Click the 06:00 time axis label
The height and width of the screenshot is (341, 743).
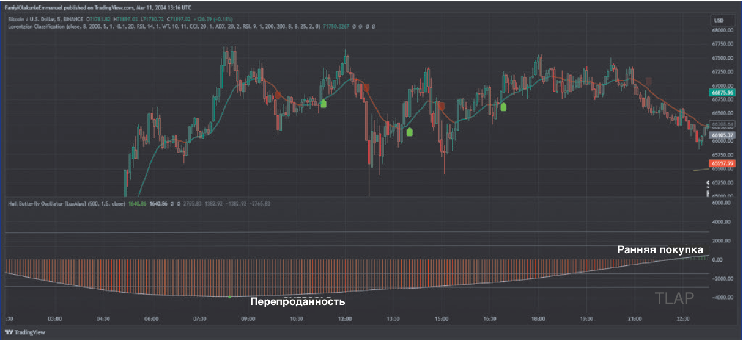(152, 318)
